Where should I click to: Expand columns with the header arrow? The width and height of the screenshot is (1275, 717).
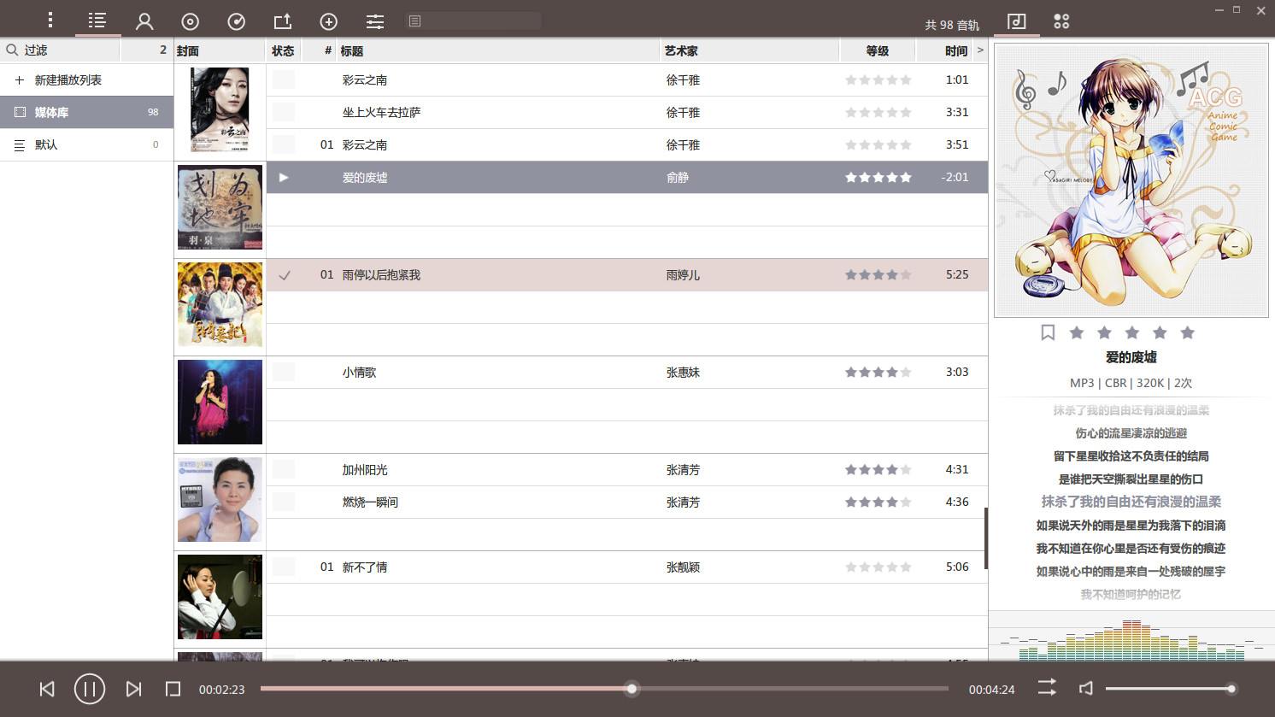tap(980, 50)
